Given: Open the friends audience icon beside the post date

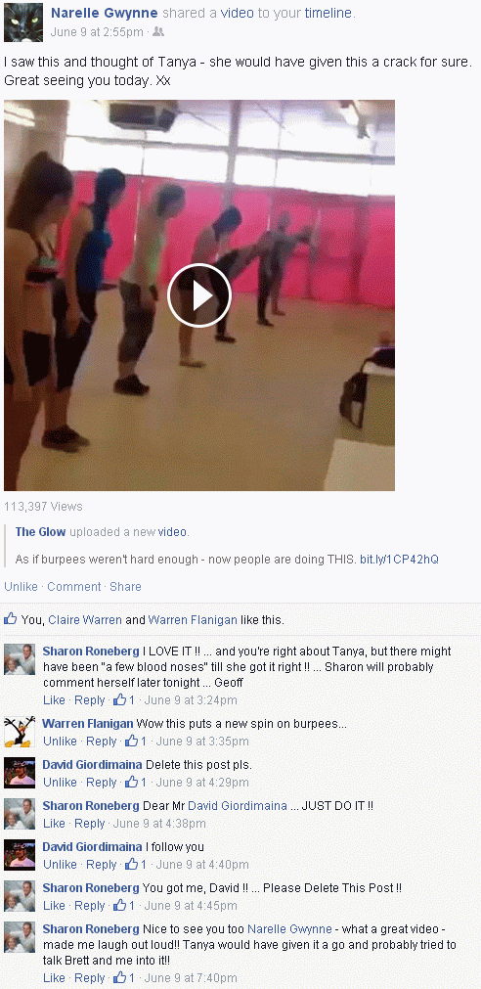Looking at the screenshot, I should click(158, 31).
